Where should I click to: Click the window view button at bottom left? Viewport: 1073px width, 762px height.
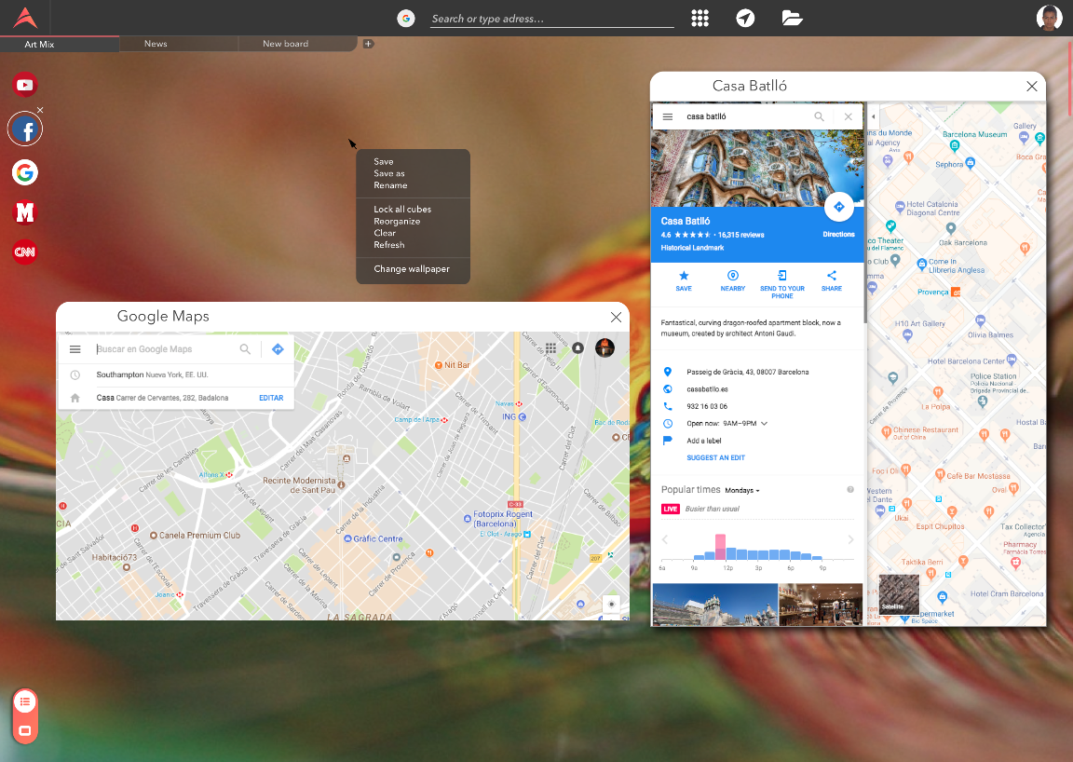point(25,730)
